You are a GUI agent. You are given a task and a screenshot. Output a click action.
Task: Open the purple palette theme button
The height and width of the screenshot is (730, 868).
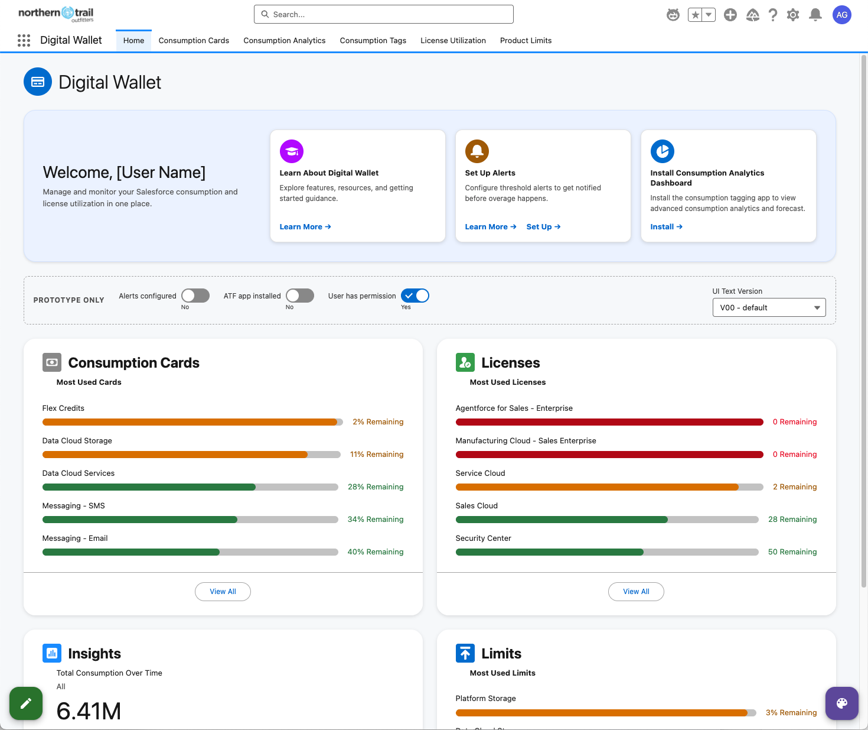click(x=842, y=703)
